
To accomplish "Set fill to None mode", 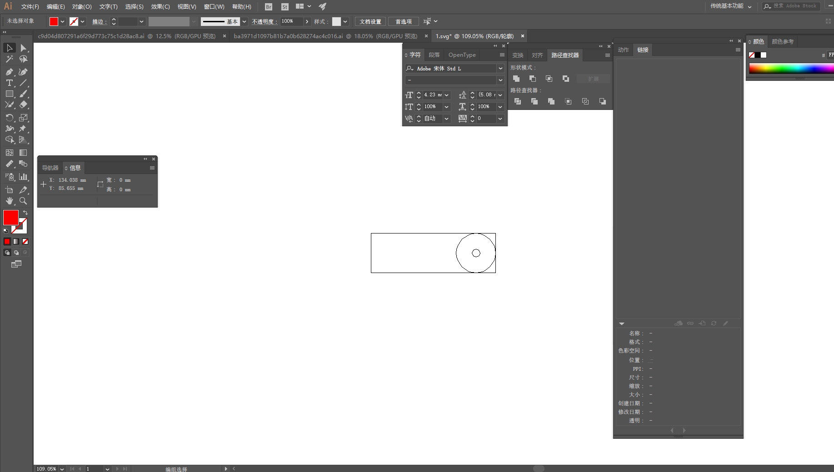I will (25, 242).
